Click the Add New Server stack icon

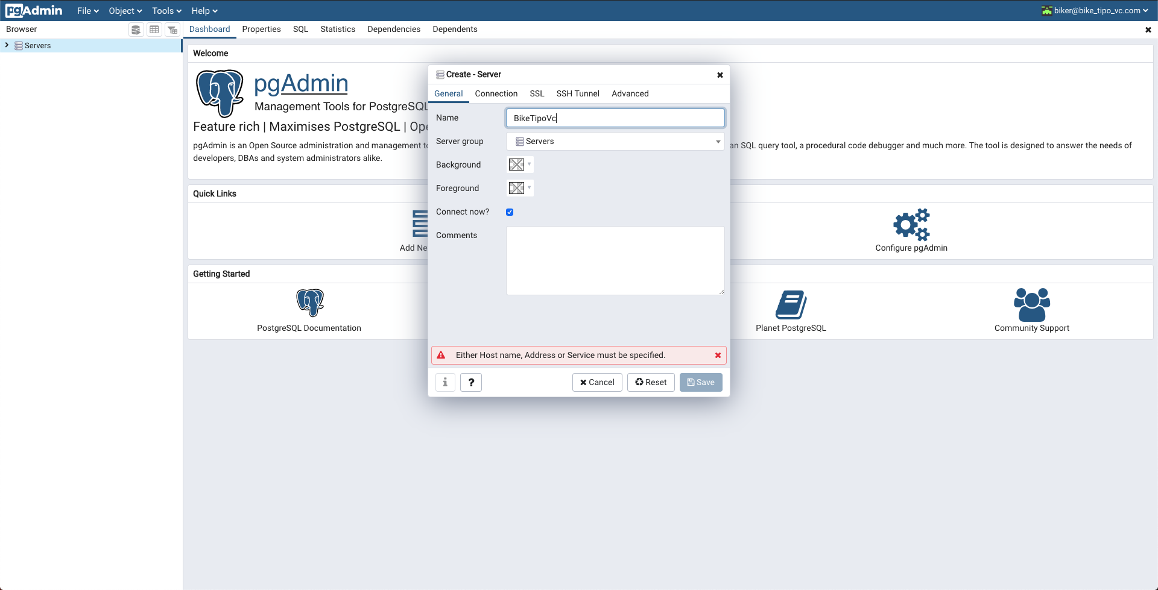(x=420, y=224)
